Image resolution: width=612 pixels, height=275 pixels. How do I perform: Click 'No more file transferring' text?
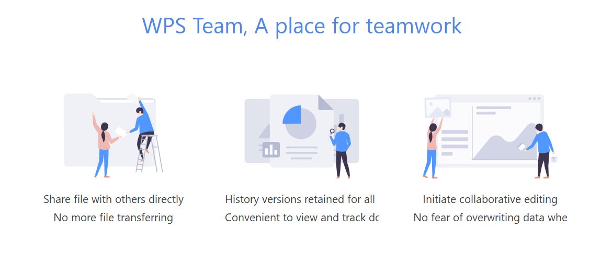click(x=113, y=217)
